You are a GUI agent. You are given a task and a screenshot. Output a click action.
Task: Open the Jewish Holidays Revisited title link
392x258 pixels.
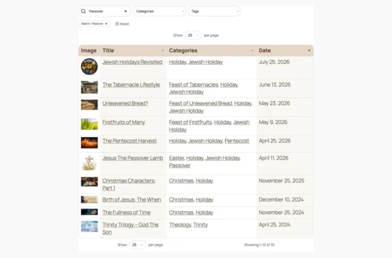132,62
